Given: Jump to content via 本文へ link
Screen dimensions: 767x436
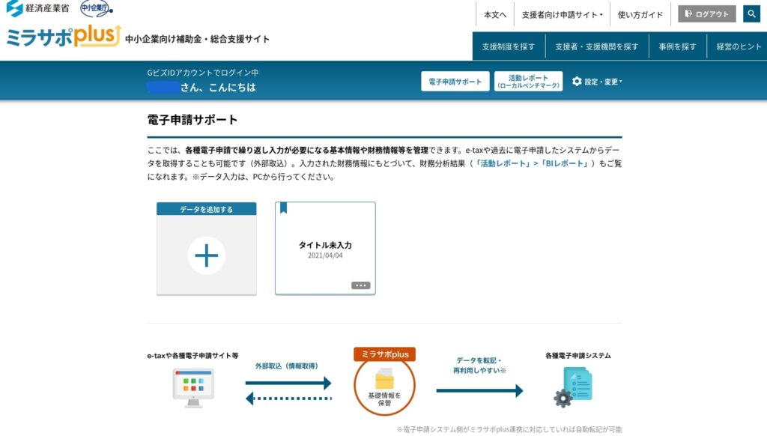Looking at the screenshot, I should [x=495, y=15].
